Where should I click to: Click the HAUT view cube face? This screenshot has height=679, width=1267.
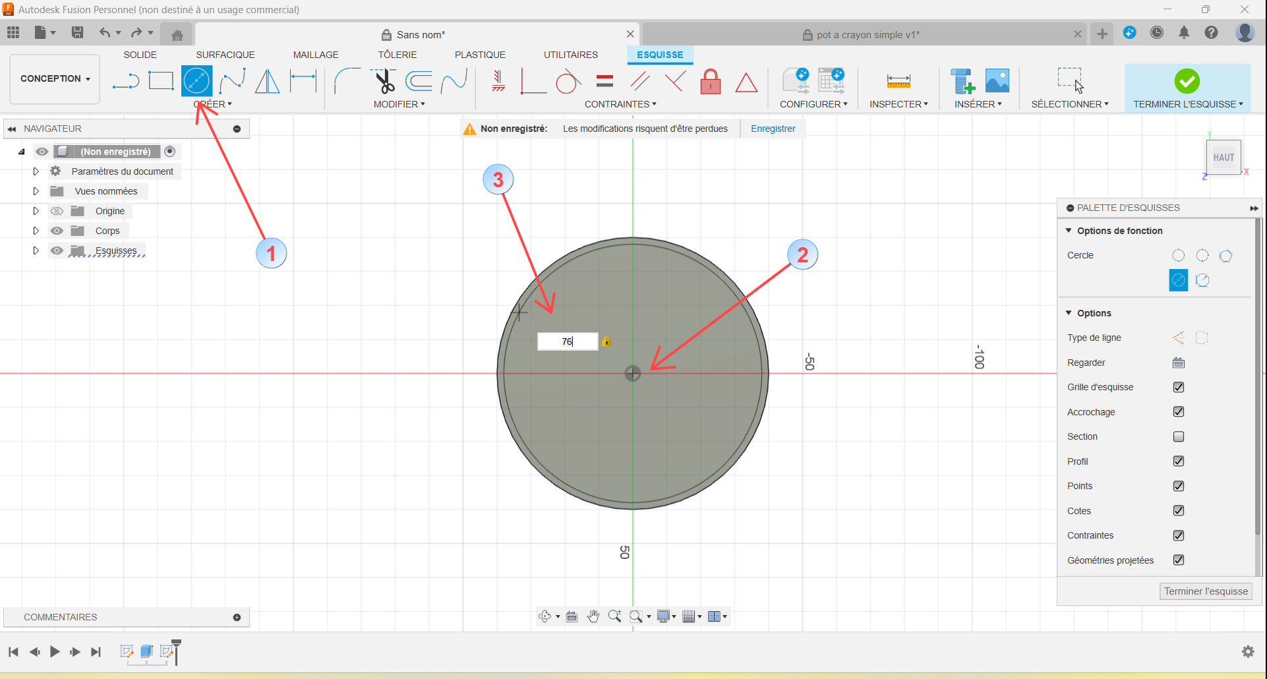(x=1223, y=158)
